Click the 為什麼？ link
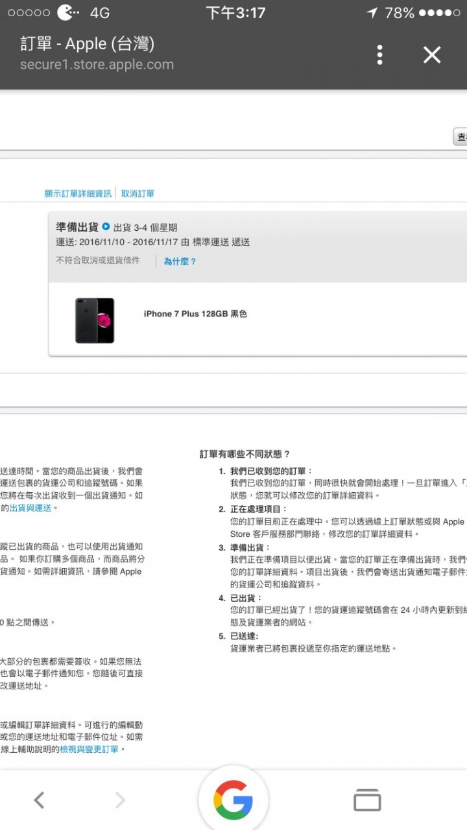The width and height of the screenshot is (467, 830). [180, 261]
